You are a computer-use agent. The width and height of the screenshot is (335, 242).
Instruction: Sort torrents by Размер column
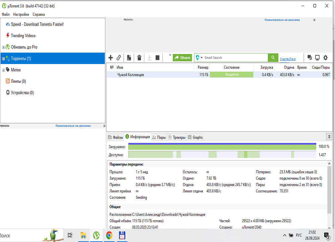click(x=202, y=67)
